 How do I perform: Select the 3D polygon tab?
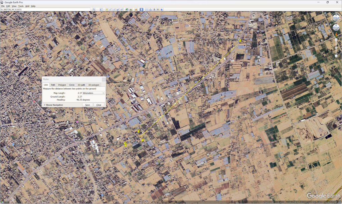(x=94, y=85)
